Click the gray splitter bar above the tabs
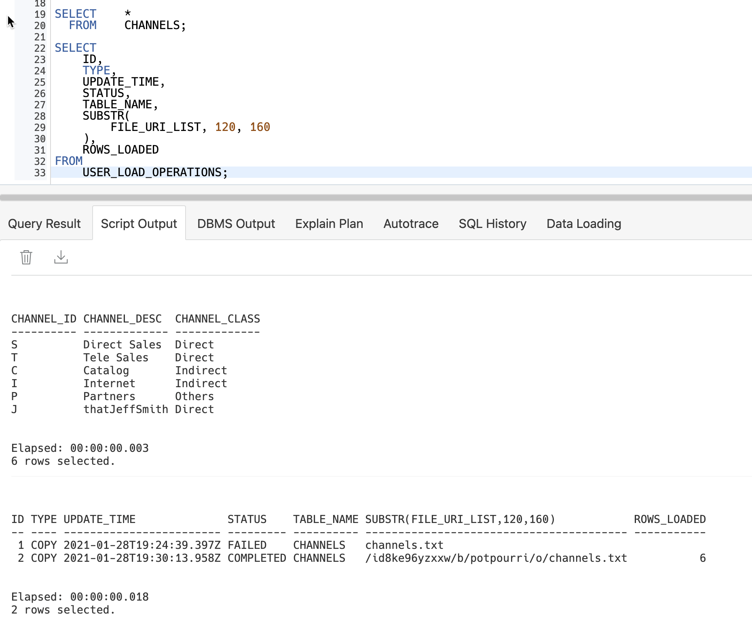Screen dimensions: 752x620 376,198
